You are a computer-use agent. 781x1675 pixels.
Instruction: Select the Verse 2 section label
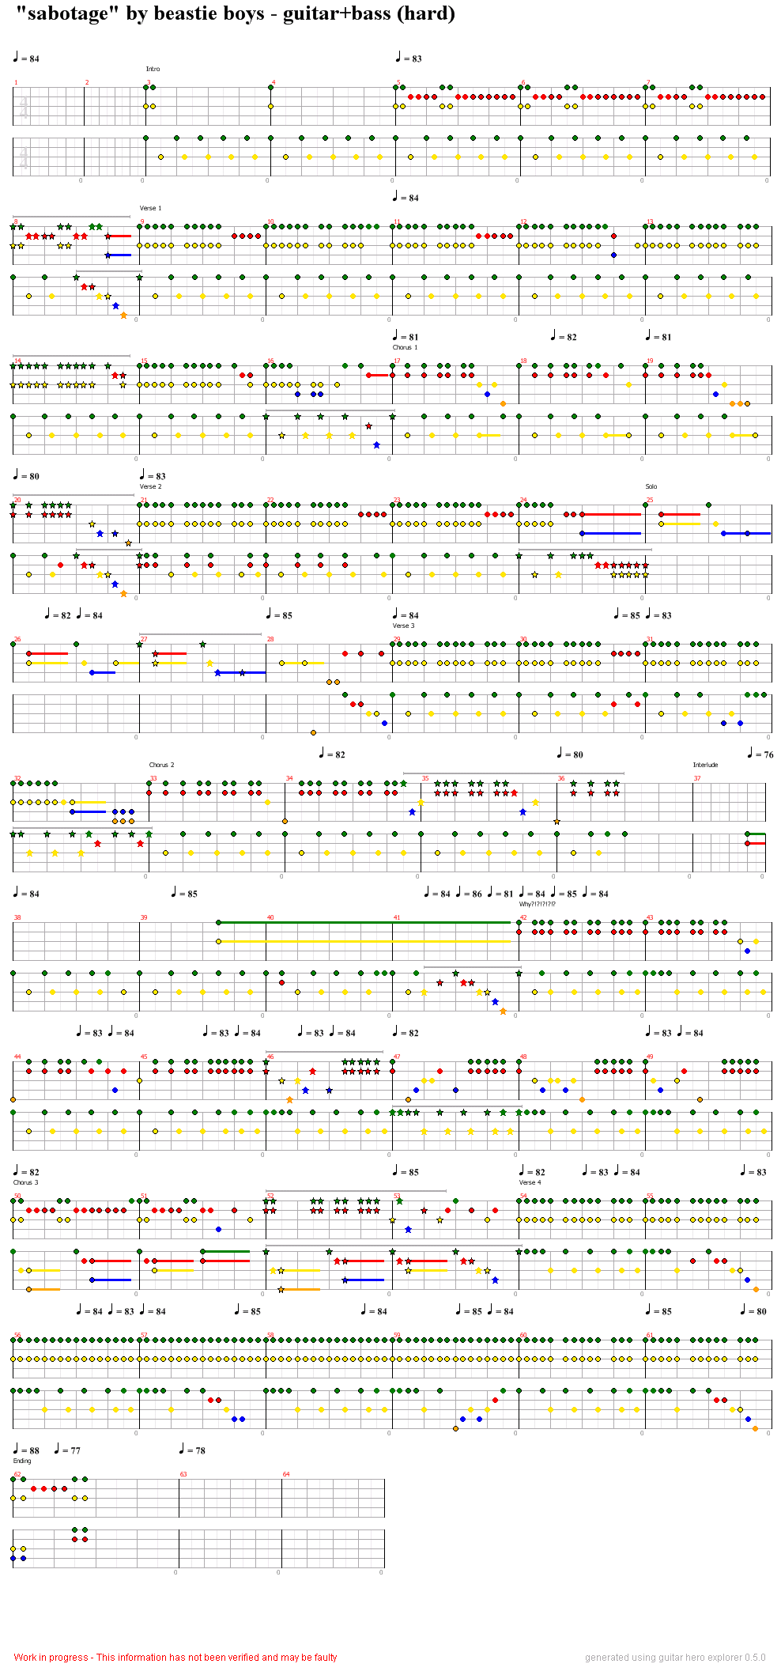point(150,486)
